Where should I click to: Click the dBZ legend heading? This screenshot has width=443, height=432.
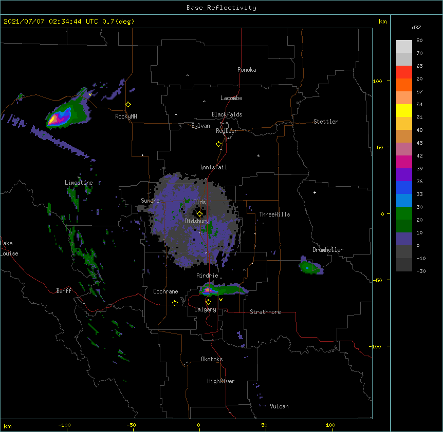tap(416, 27)
